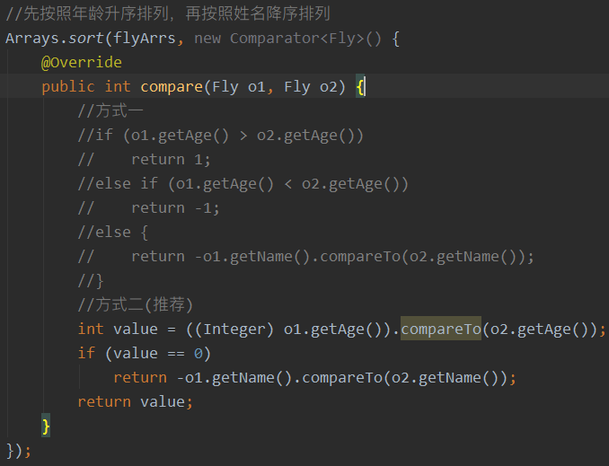Viewport: 609px width, 466px height.
Task: Click the @Override annotation
Action: point(82,63)
